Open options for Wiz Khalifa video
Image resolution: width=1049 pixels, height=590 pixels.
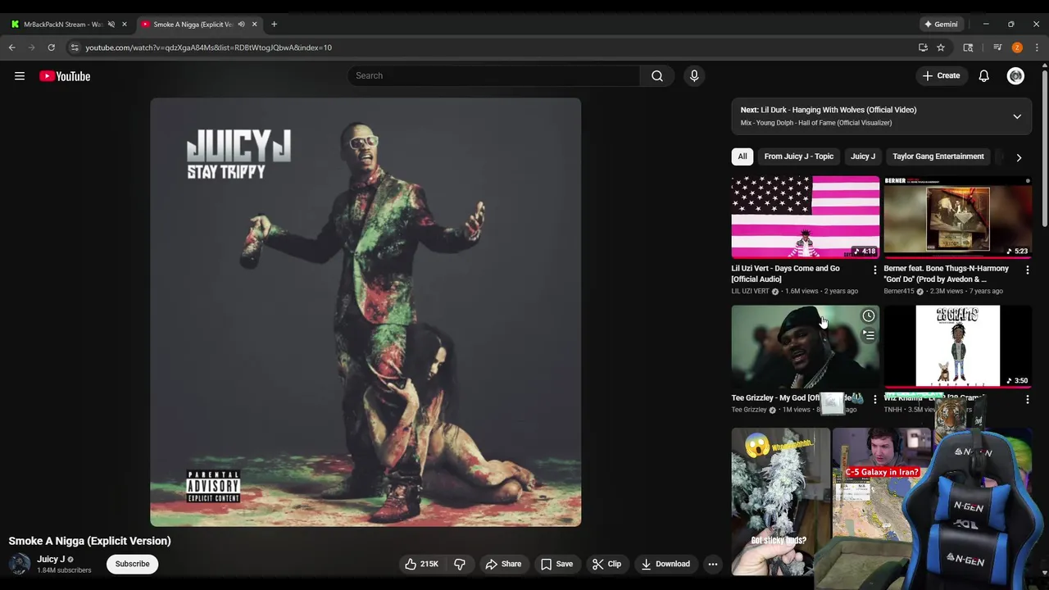1027,399
